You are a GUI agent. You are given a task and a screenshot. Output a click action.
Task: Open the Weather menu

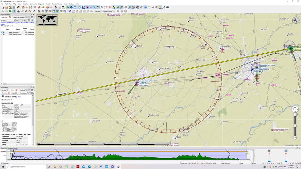click(x=26, y=4)
